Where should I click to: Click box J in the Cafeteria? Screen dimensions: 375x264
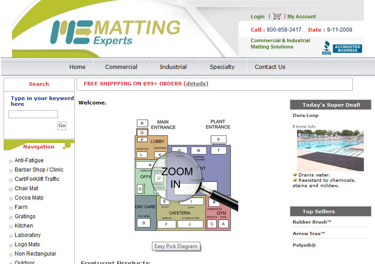tap(190, 224)
